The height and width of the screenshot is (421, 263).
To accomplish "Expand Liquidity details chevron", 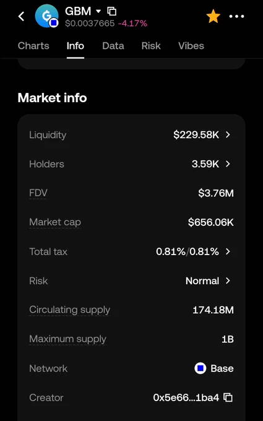I will [x=228, y=134].
